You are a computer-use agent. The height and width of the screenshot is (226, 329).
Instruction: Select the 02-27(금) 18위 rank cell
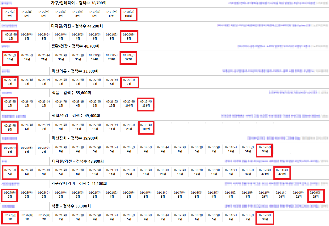point(10,57)
